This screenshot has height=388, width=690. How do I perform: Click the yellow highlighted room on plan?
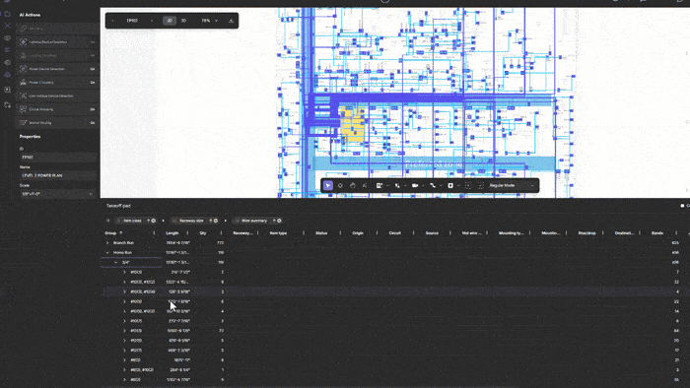tap(353, 124)
